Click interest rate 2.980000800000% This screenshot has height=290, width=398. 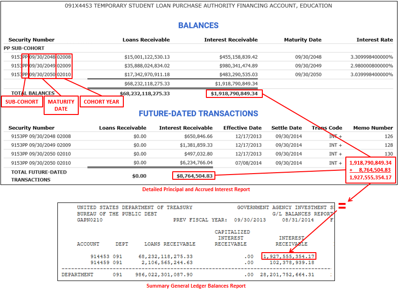point(371,66)
